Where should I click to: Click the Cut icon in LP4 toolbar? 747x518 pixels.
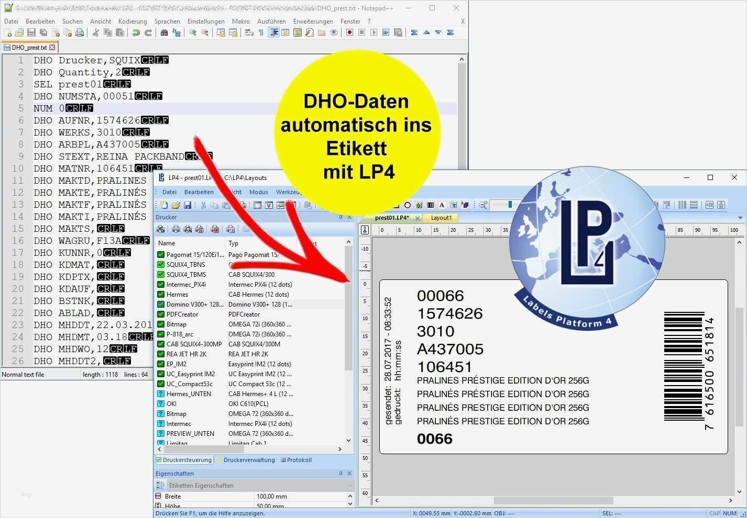pos(203,205)
